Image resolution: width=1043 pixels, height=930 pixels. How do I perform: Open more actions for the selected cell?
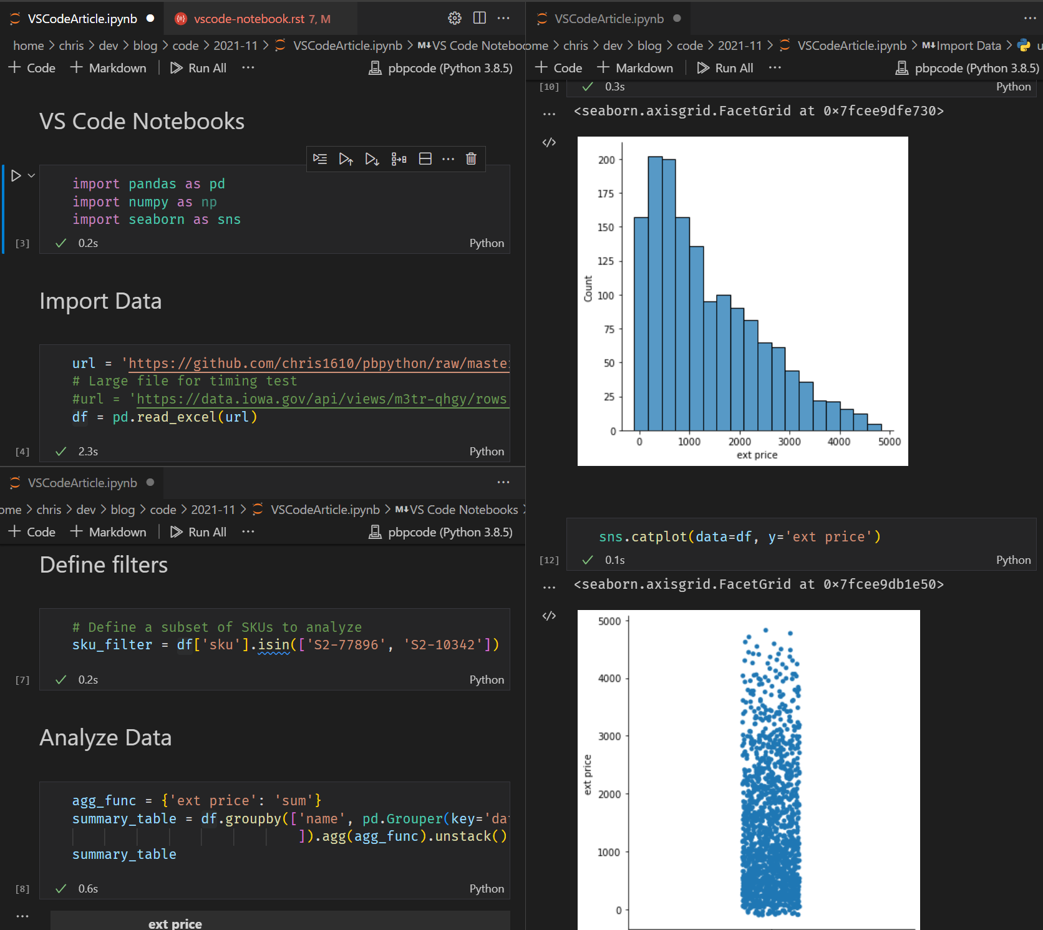point(448,159)
